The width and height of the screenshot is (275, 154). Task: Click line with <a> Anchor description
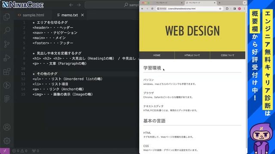(58, 89)
